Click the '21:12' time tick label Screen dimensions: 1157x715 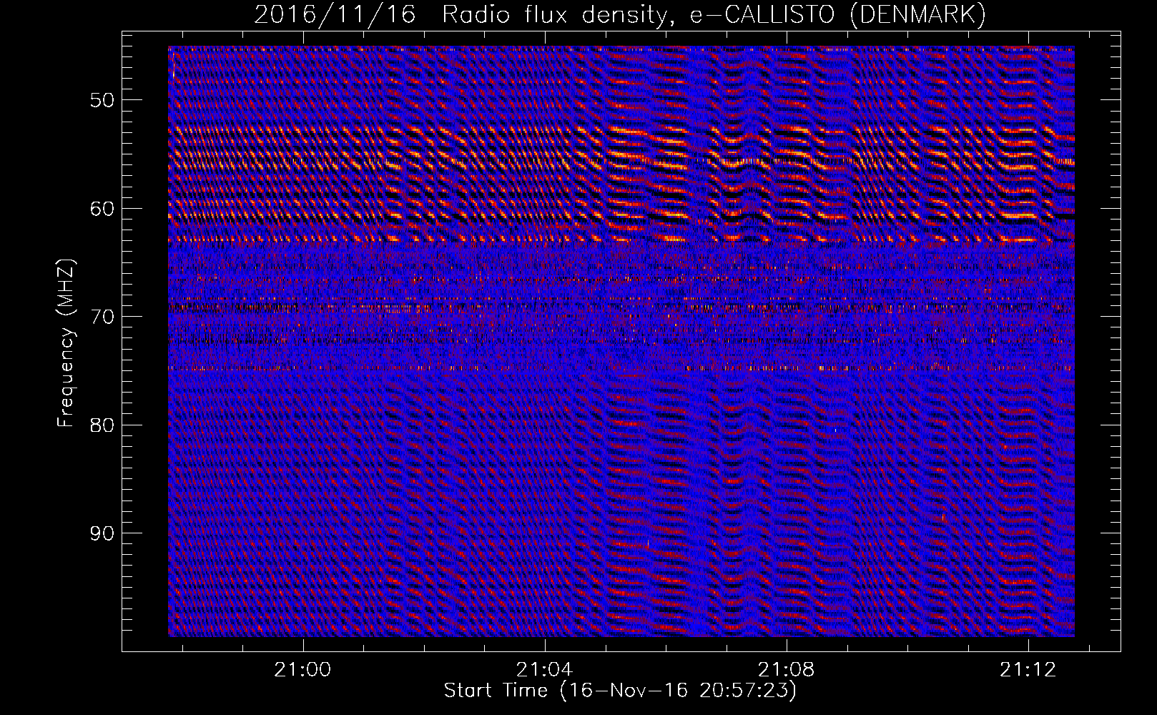[x=1028, y=670]
